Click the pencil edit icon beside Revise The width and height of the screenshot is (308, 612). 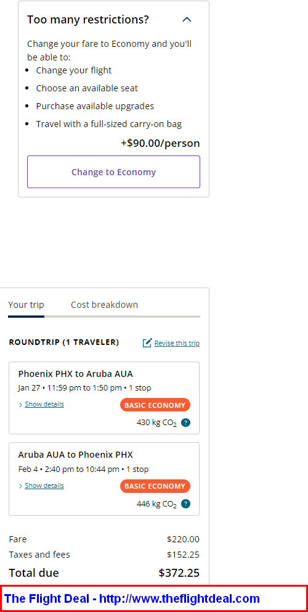pyautogui.click(x=147, y=342)
